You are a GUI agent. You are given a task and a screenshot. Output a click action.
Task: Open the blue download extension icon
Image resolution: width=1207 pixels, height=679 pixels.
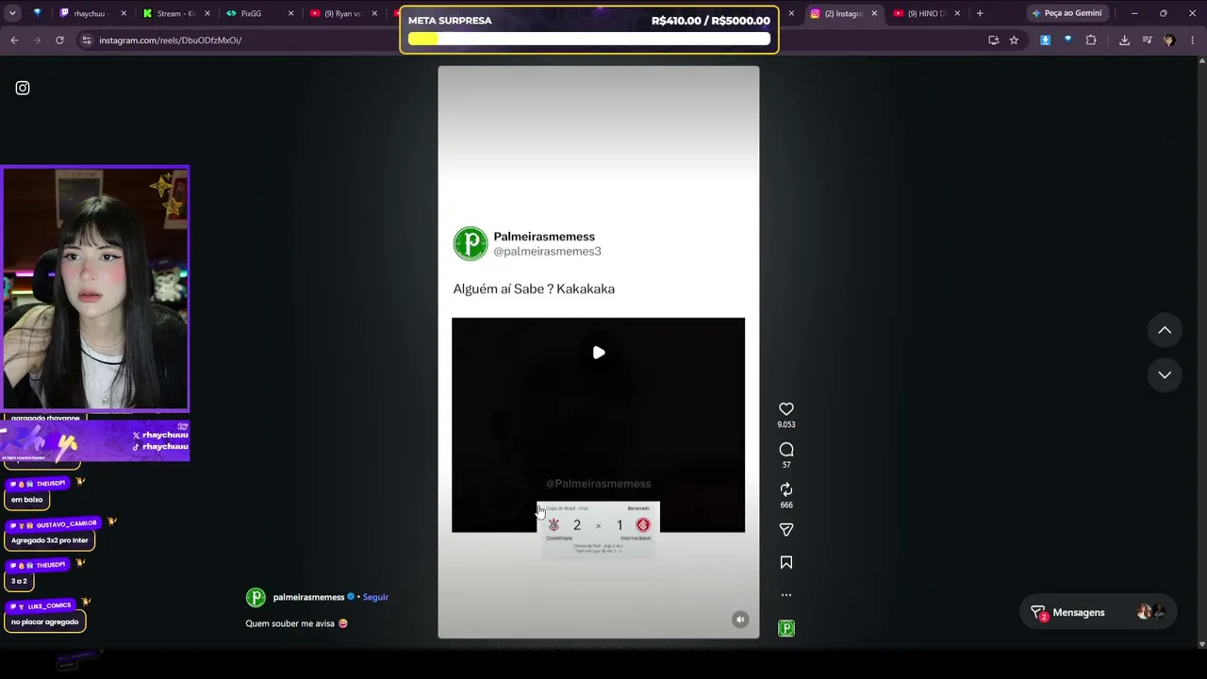pyautogui.click(x=1045, y=41)
